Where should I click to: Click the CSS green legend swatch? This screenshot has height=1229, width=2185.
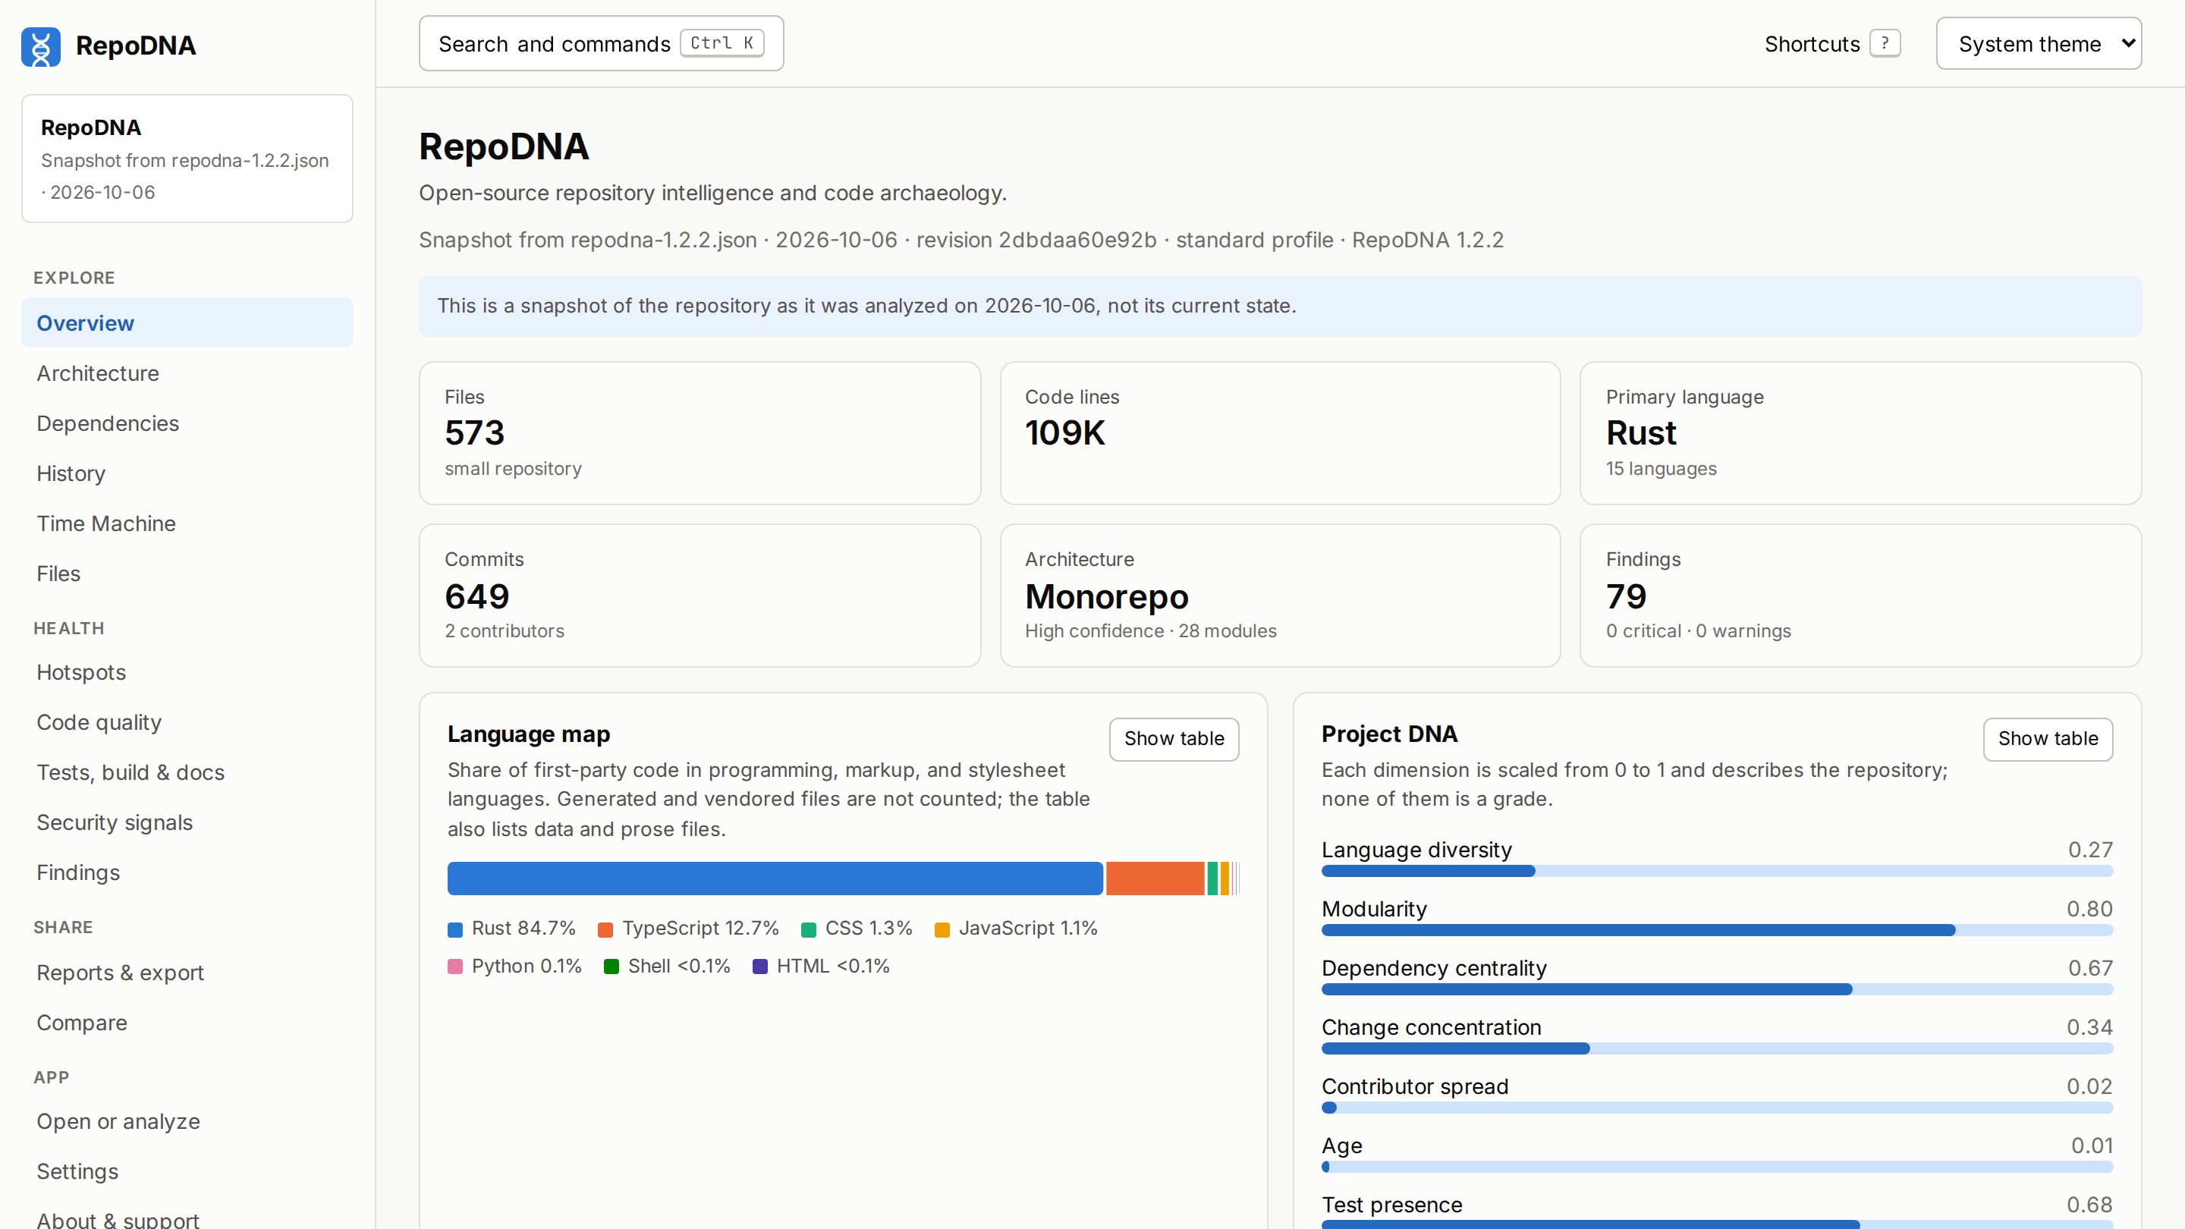point(808,929)
